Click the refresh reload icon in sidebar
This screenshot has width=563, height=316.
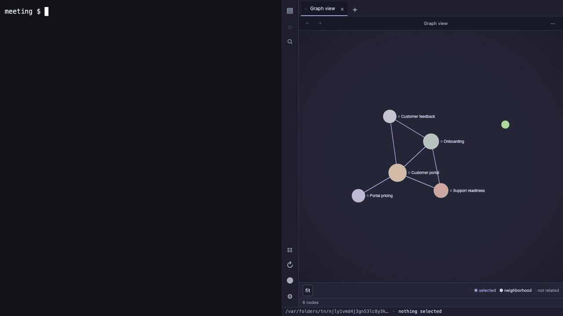[x=290, y=265]
